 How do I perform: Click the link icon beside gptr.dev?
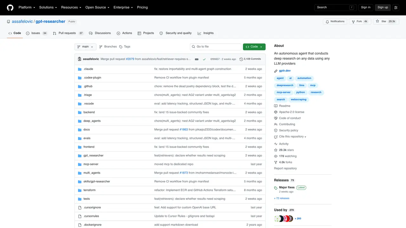click(x=276, y=71)
